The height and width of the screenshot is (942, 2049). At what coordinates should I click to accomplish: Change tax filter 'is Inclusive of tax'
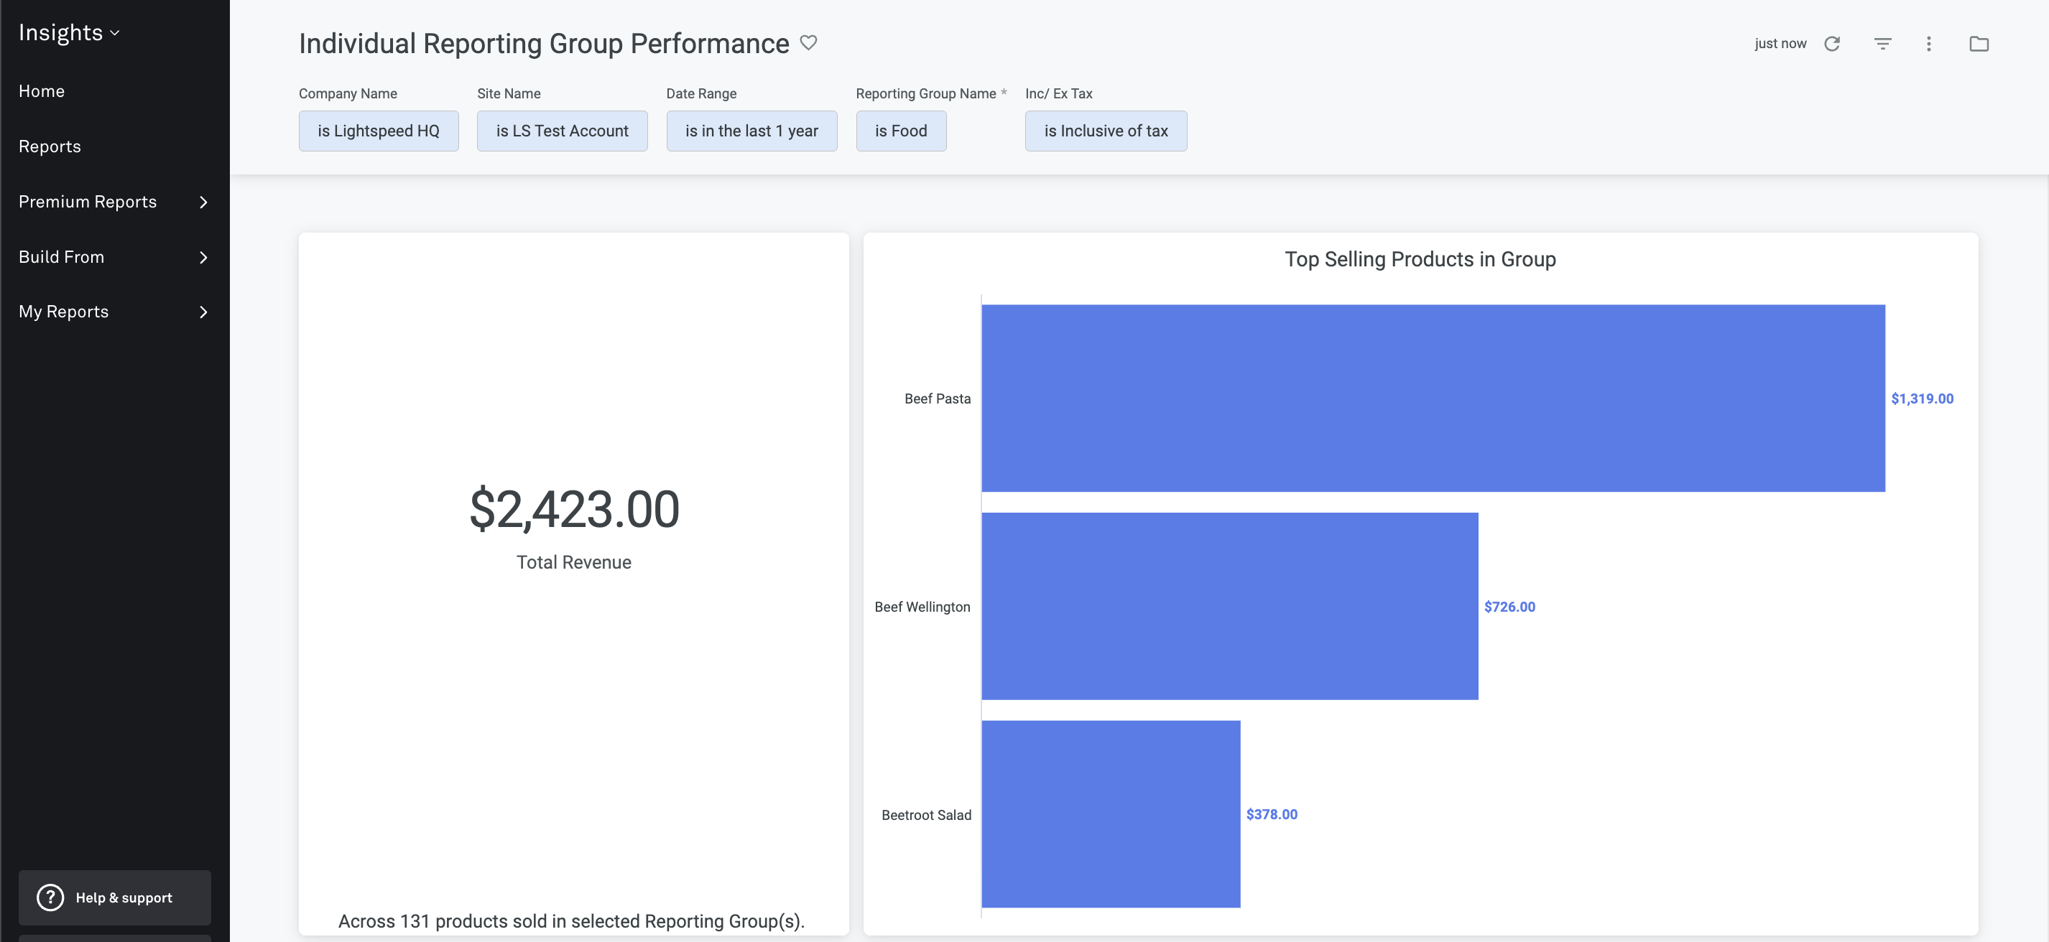point(1106,131)
